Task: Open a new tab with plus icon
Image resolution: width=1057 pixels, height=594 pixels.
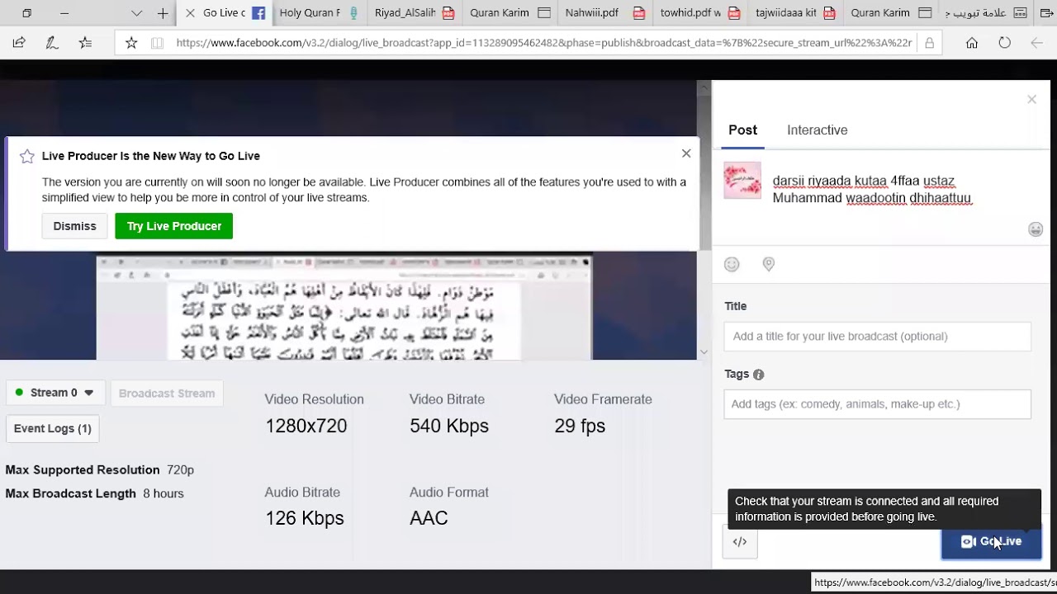Action: click(163, 13)
